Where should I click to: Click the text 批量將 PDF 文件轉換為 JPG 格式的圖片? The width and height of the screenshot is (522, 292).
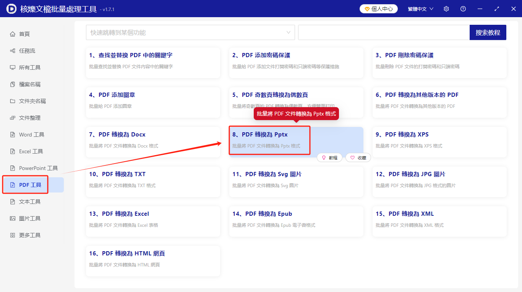point(416,186)
